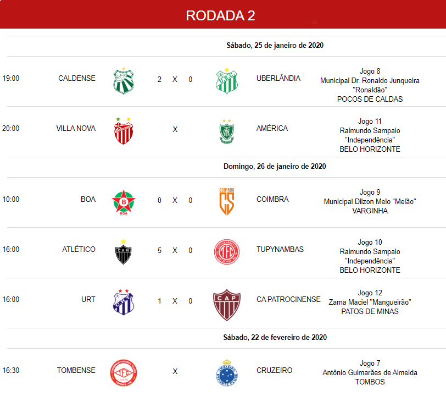Open the CALDENSE team name link

pos(77,78)
